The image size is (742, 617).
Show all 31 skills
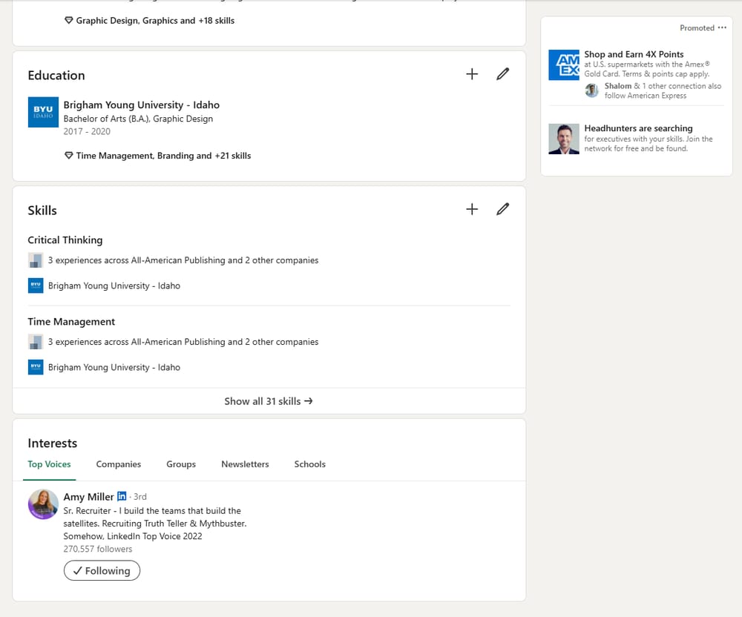pyautogui.click(x=269, y=401)
